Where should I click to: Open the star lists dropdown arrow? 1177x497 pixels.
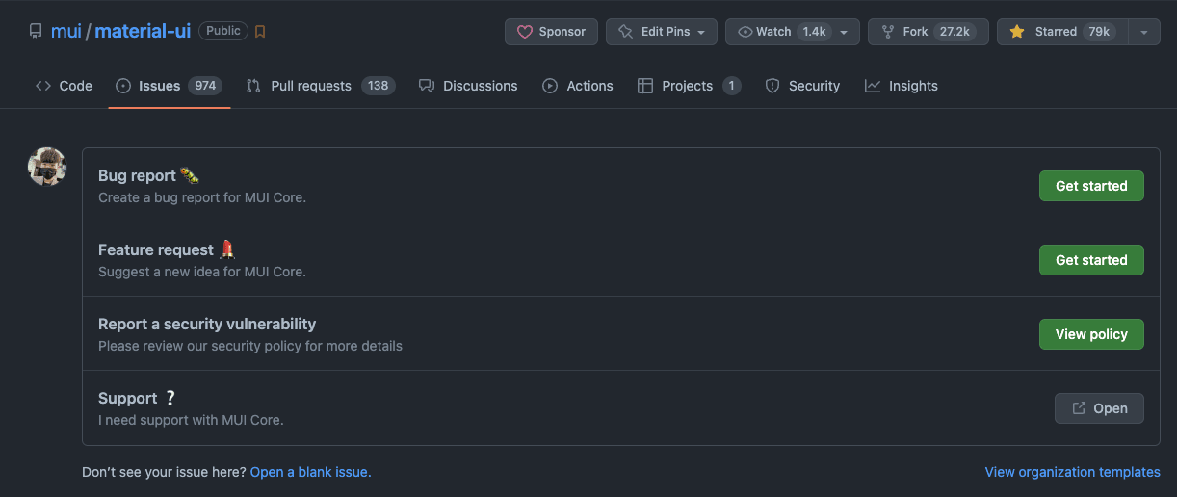[x=1143, y=32]
